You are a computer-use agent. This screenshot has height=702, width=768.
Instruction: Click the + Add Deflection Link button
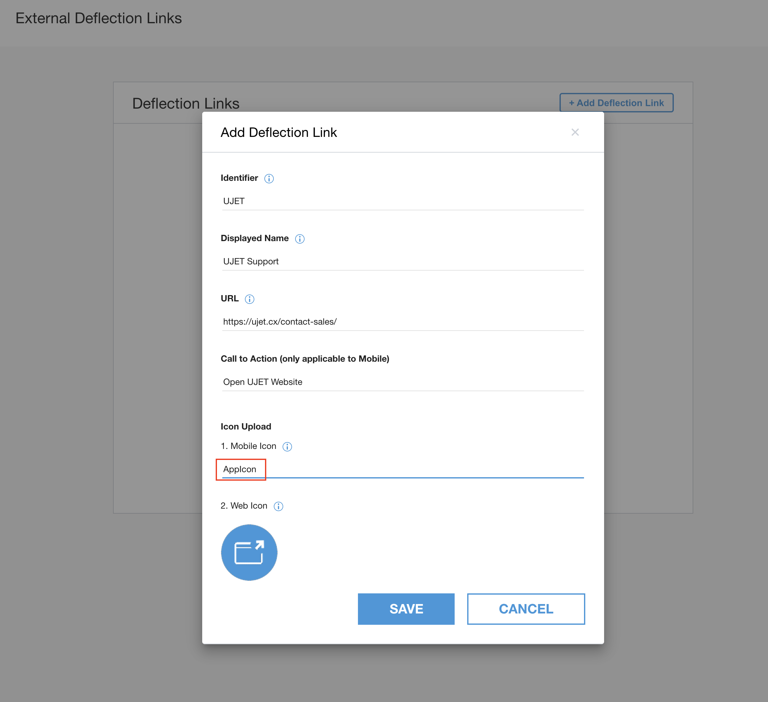(616, 103)
